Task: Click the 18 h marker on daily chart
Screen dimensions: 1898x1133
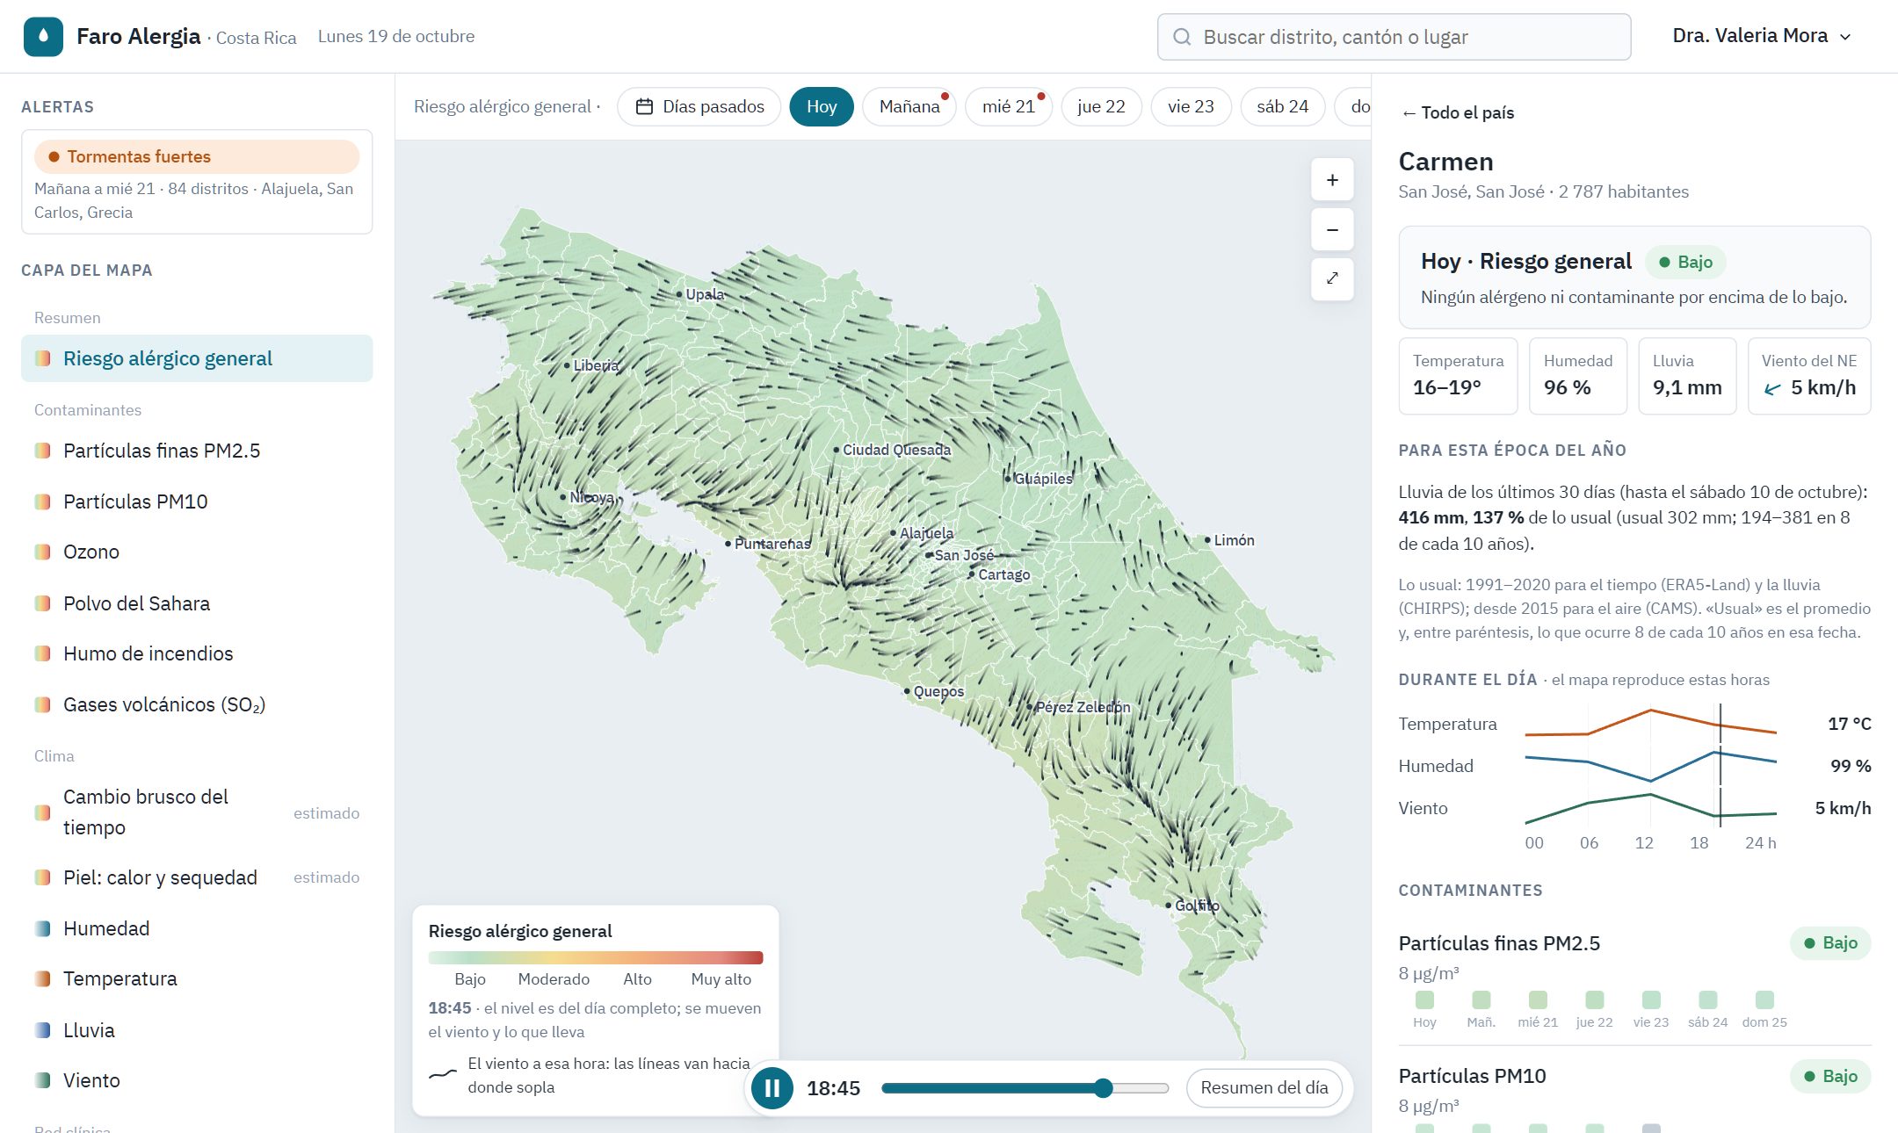Action: click(1699, 843)
